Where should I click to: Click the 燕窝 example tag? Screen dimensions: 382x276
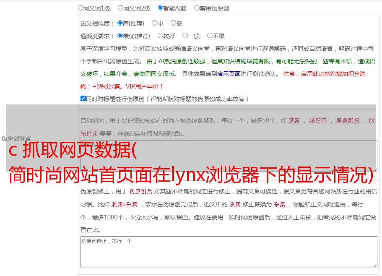point(294,120)
